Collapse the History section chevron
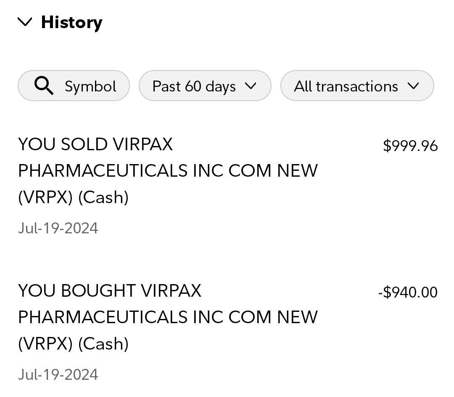This screenshot has height=397, width=454. pos(25,22)
